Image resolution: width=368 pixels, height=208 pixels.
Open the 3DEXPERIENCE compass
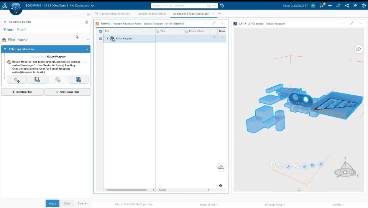(16, 8)
